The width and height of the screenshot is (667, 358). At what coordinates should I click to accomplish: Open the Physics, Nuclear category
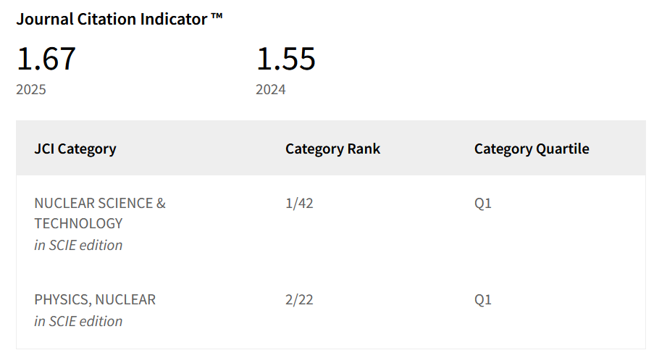point(95,299)
